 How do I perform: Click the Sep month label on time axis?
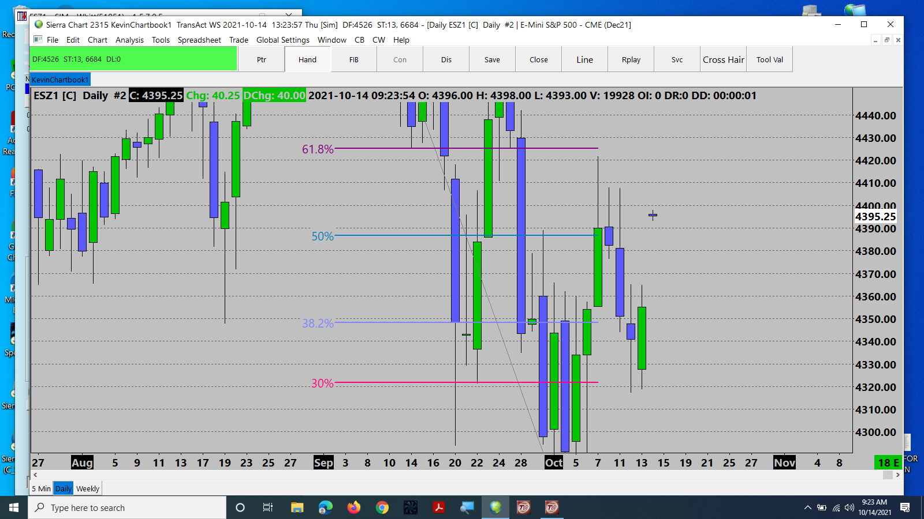point(323,462)
